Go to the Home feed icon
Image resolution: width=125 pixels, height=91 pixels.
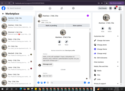[x=50, y=8]
